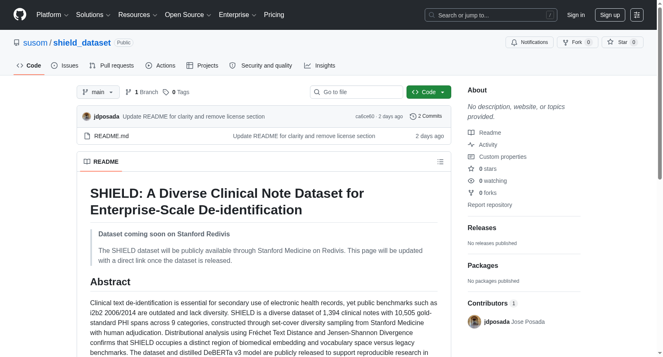
Task: Go to the Pricing page
Action: coord(274,15)
